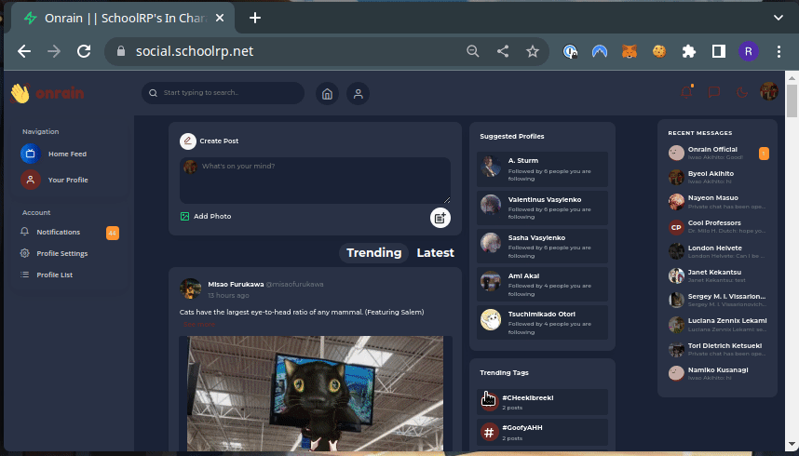Click the zoom magnifier icon in address bar
Image resolution: width=799 pixels, height=456 pixels.
point(473,51)
